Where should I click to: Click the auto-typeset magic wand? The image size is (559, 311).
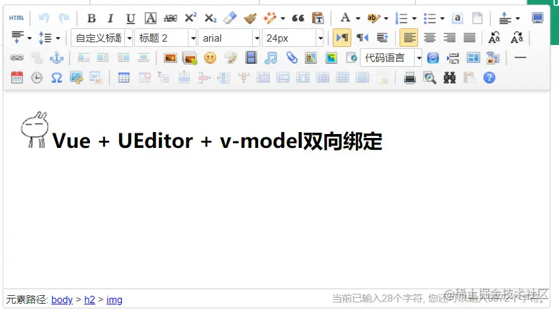point(269,18)
